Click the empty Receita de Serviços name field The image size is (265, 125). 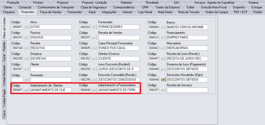[187, 90]
